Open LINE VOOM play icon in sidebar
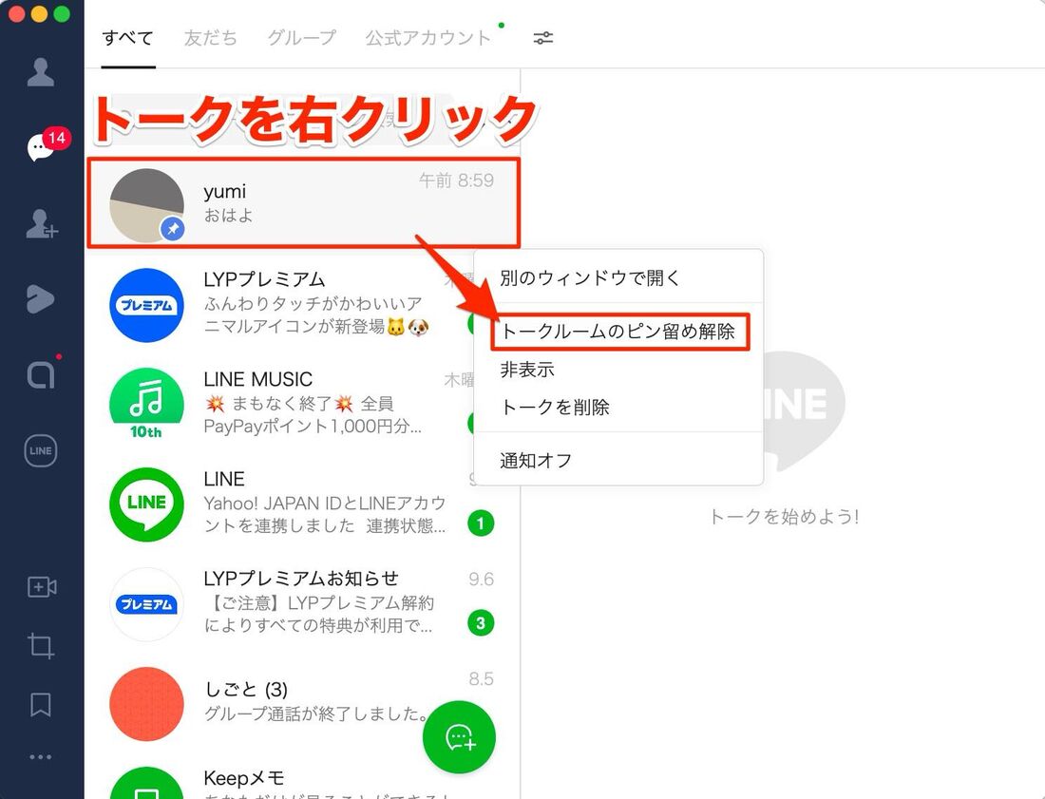Screen dimensions: 1045x799 coord(41,299)
